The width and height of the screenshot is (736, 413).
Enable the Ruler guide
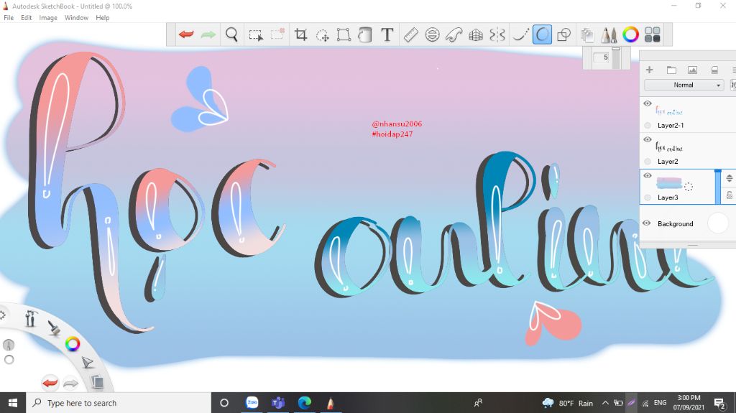[x=410, y=34]
